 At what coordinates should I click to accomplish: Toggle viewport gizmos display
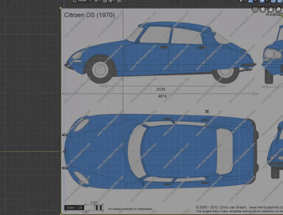(x=251, y=1)
